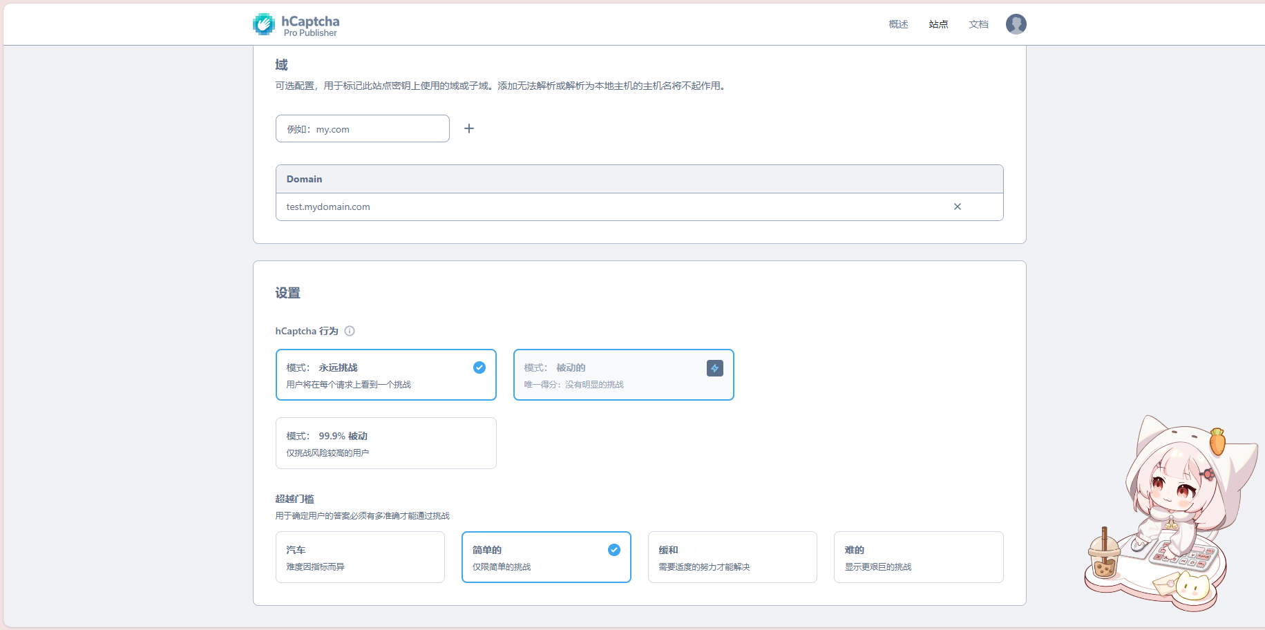The height and width of the screenshot is (630, 1265).
Task: Click the lightning upgrade badge on 被动的 mode
Action: [714, 368]
